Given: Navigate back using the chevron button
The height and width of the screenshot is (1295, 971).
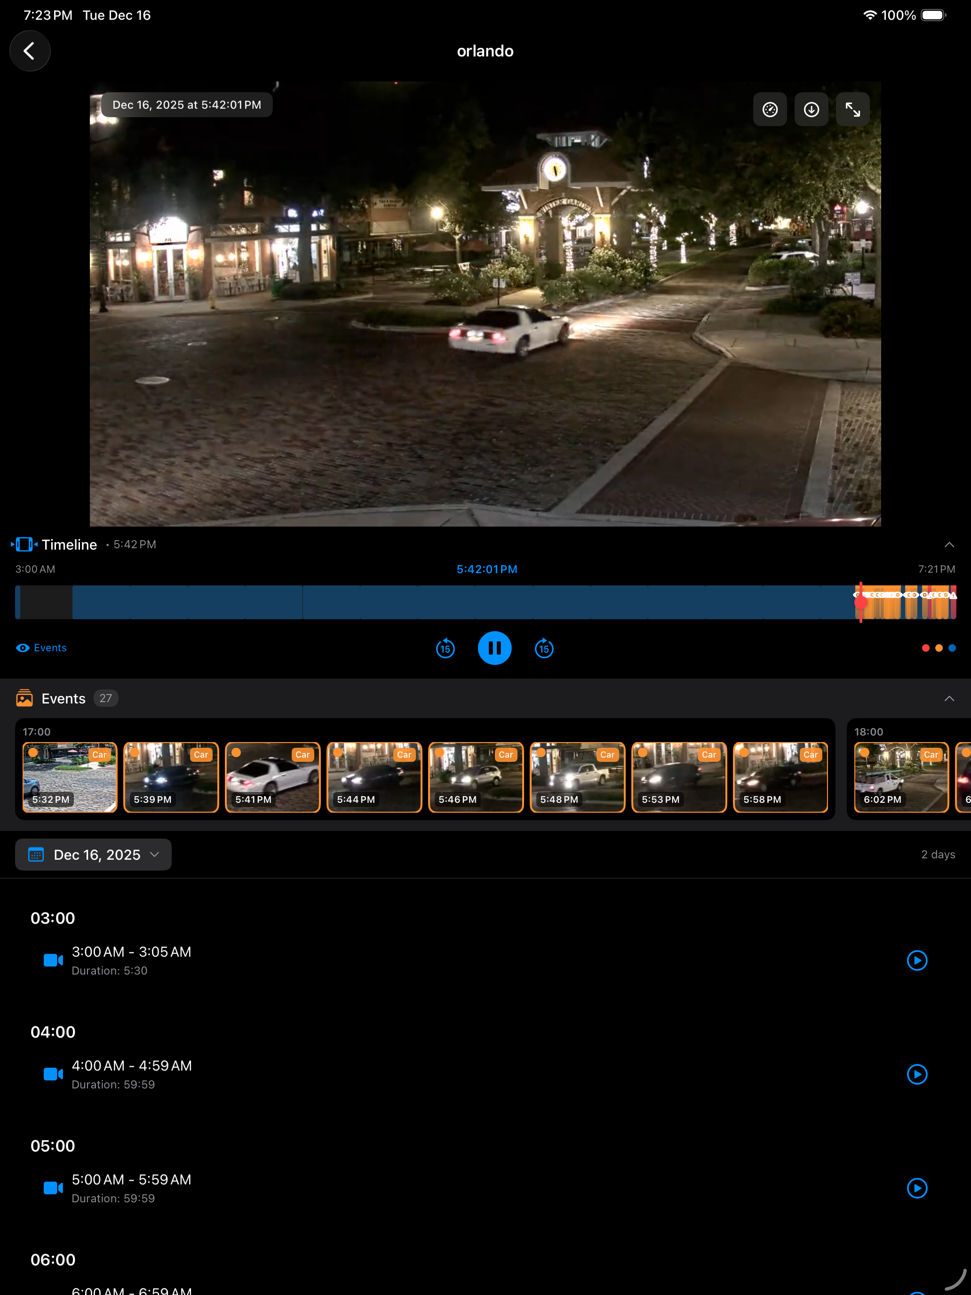Looking at the screenshot, I should tap(30, 51).
